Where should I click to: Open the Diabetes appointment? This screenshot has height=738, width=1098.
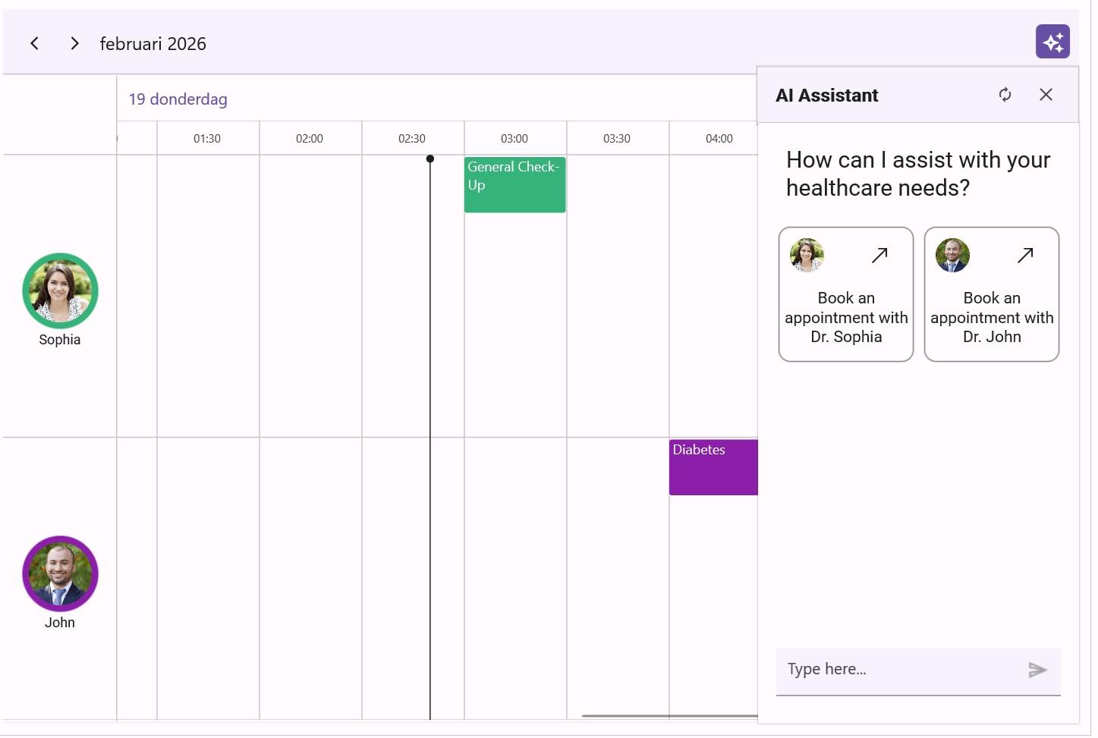tap(713, 468)
